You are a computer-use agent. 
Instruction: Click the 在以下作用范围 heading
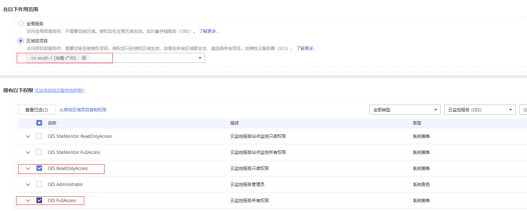coord(20,10)
